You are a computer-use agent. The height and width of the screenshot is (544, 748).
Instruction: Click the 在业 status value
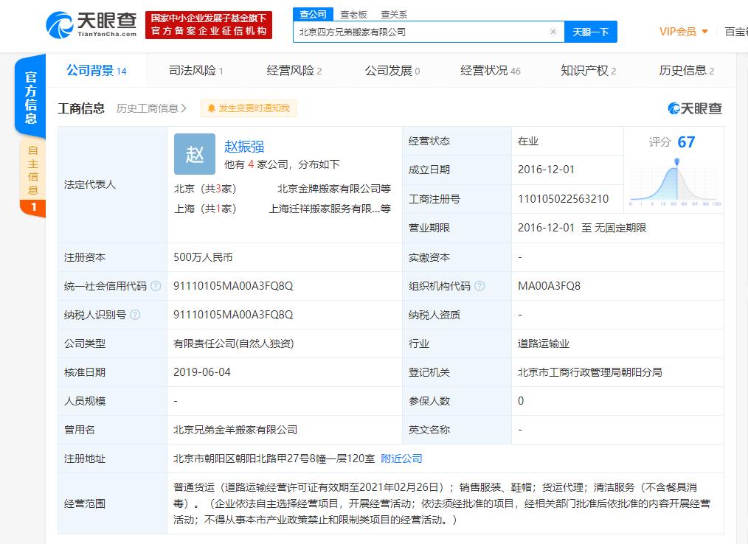coord(528,141)
